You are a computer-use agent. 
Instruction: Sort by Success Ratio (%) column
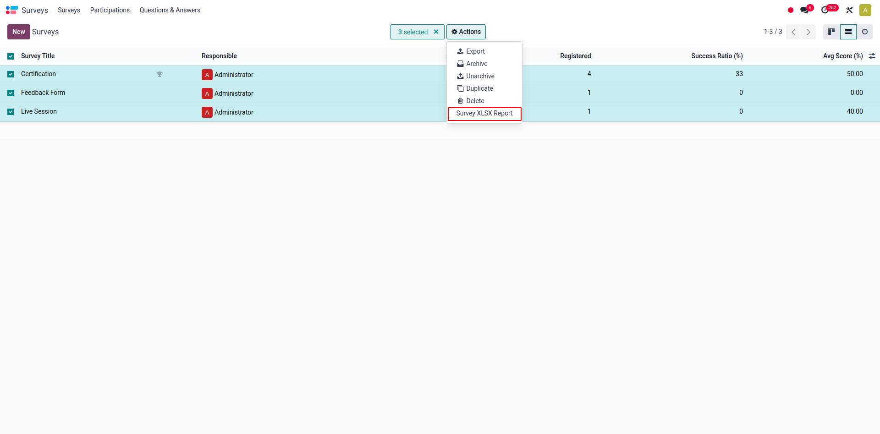tap(717, 56)
